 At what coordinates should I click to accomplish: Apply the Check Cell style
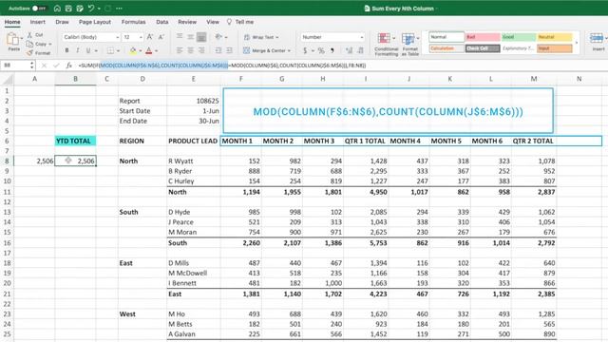point(483,48)
